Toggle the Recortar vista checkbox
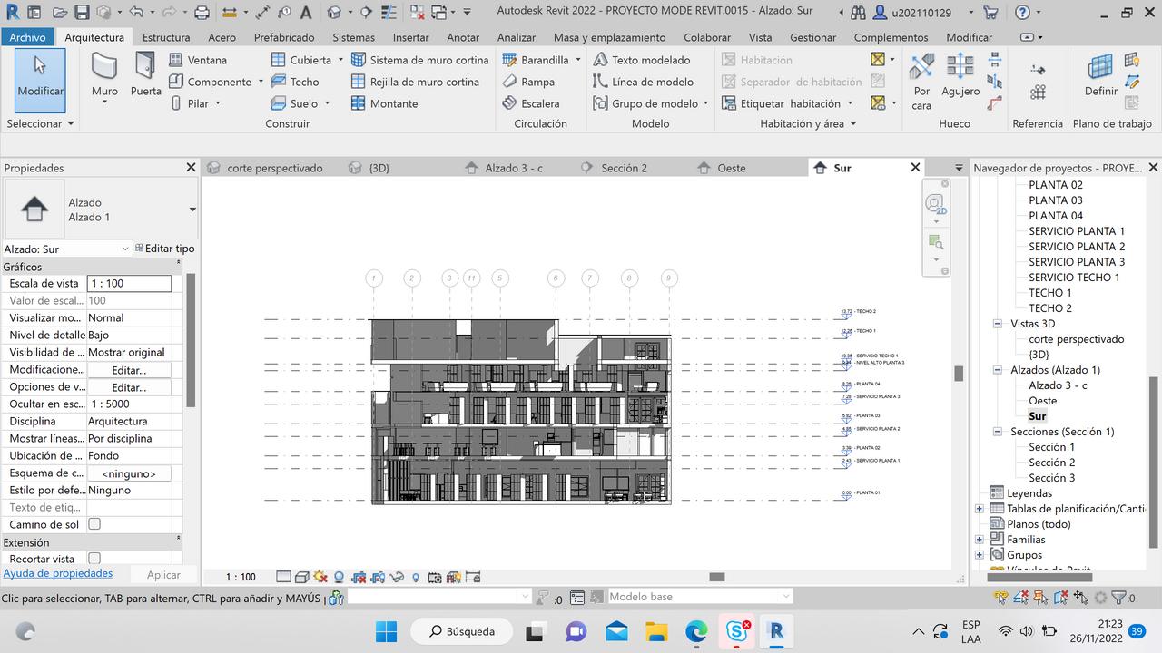 pyautogui.click(x=94, y=559)
